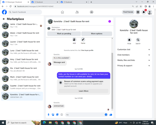Click Mark as pending button
The height and width of the screenshot is (125, 156).
point(64,34)
